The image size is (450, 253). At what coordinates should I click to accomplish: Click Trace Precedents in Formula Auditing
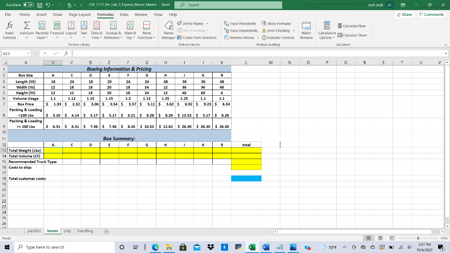point(240,24)
